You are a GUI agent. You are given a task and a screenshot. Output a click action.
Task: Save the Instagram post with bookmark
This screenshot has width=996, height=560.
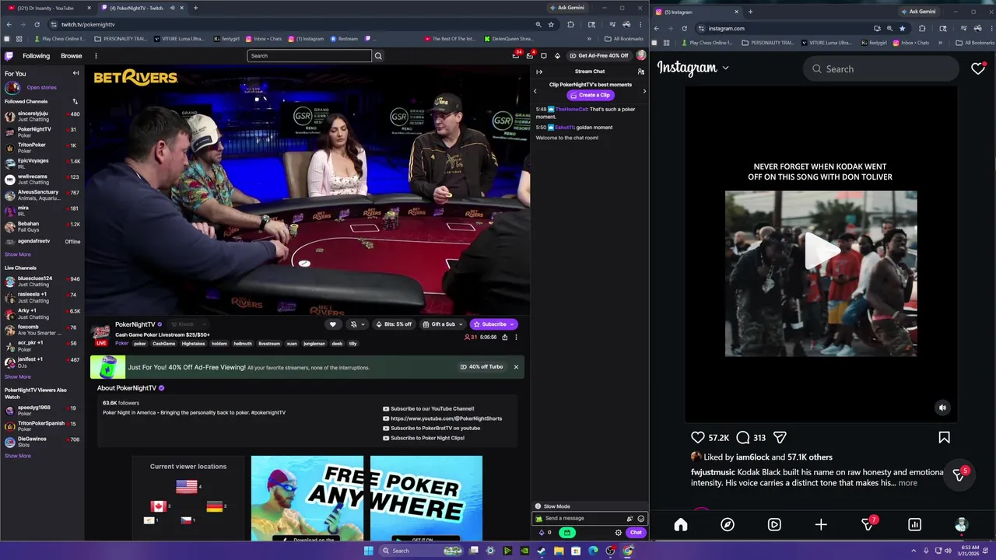(944, 437)
